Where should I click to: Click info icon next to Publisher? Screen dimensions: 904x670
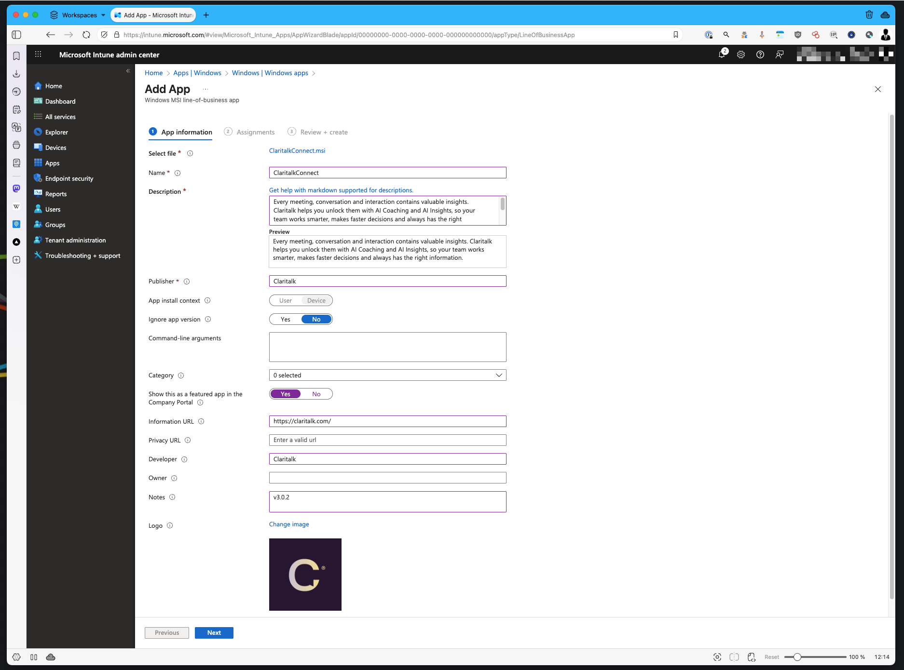point(187,281)
